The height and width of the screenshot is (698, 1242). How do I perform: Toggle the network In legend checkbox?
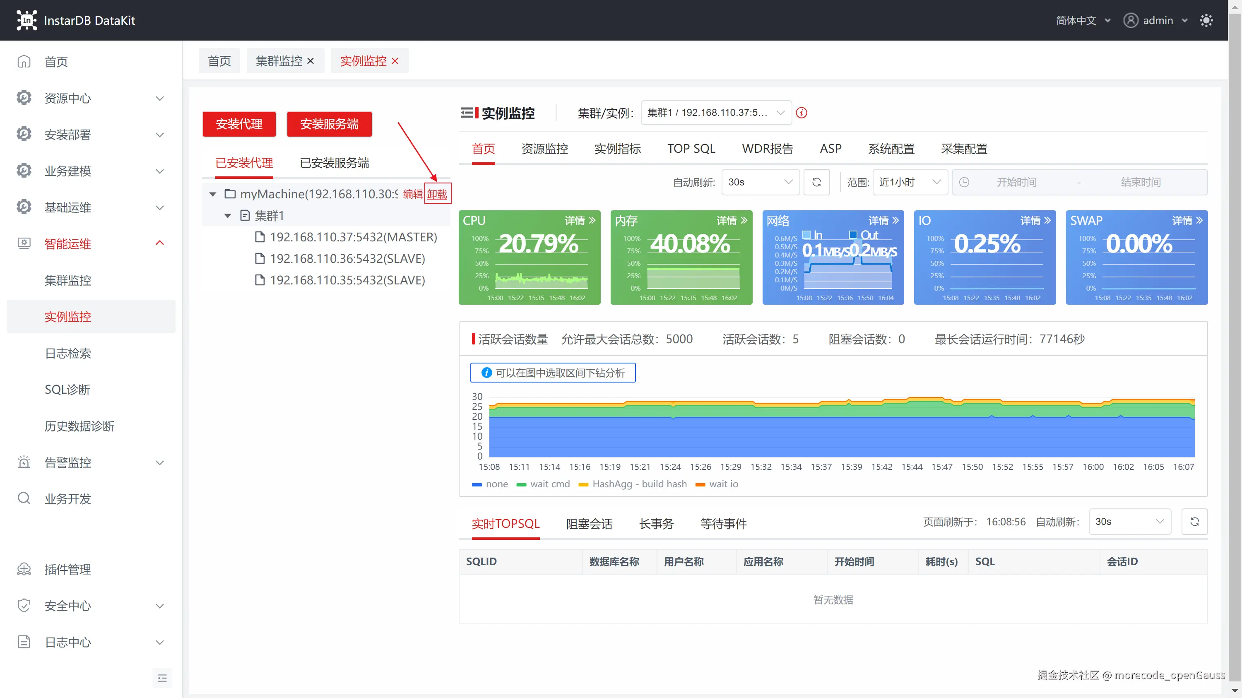(x=806, y=235)
